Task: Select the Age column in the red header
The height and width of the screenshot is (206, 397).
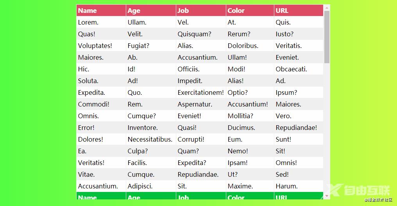Action: pos(134,11)
